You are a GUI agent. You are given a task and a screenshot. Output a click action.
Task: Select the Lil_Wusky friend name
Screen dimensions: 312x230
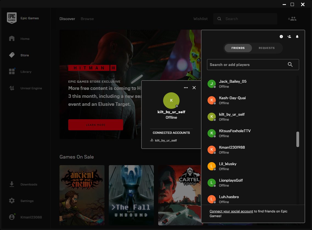tap(228, 164)
